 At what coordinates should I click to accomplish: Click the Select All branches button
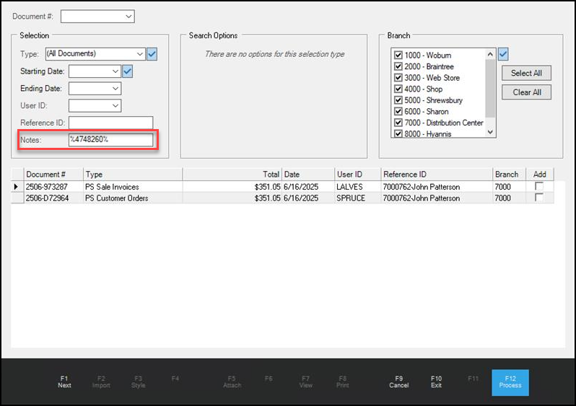tap(526, 73)
